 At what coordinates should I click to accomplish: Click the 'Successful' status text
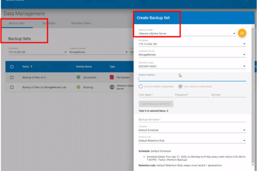(90, 77)
